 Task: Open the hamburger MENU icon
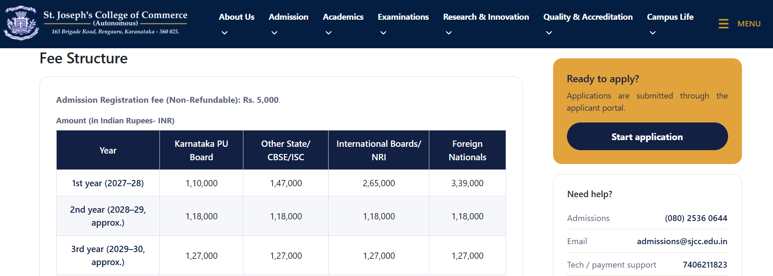(723, 24)
